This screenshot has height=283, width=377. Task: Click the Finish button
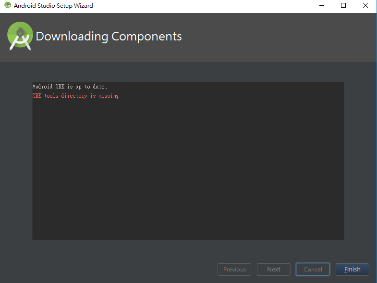(x=352, y=269)
